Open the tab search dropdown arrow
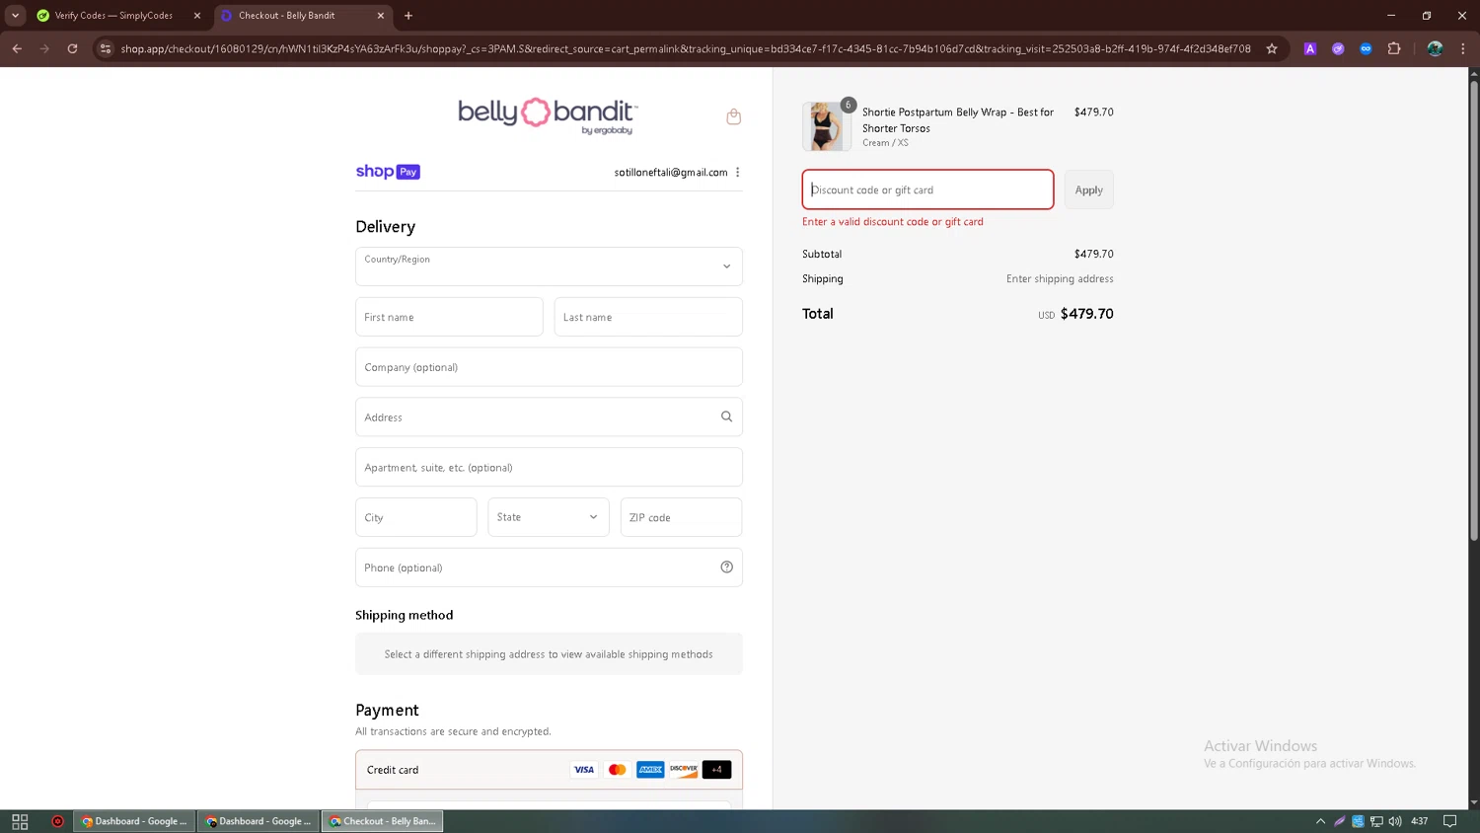The height and width of the screenshot is (833, 1480). [15, 16]
